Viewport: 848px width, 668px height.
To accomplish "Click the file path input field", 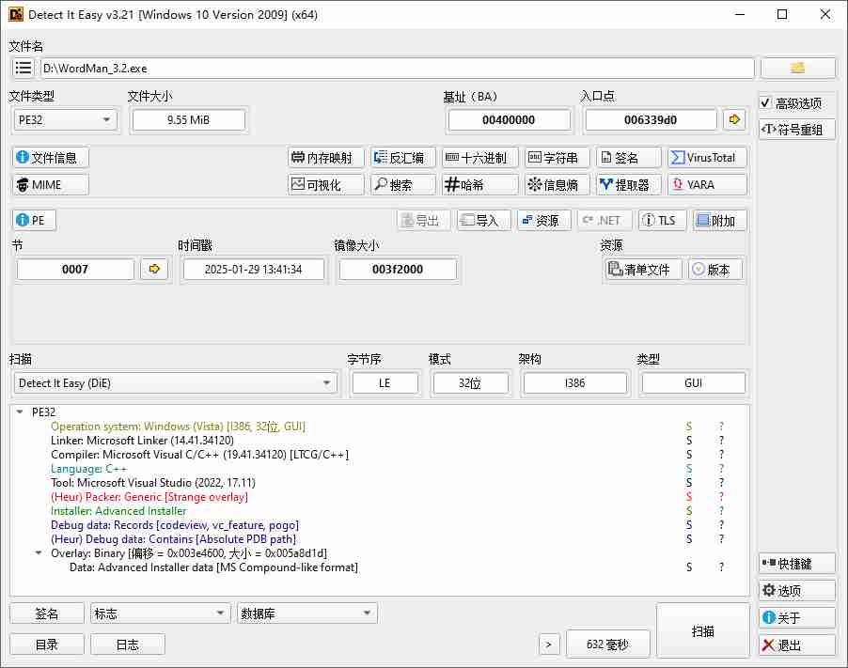I will 396,68.
